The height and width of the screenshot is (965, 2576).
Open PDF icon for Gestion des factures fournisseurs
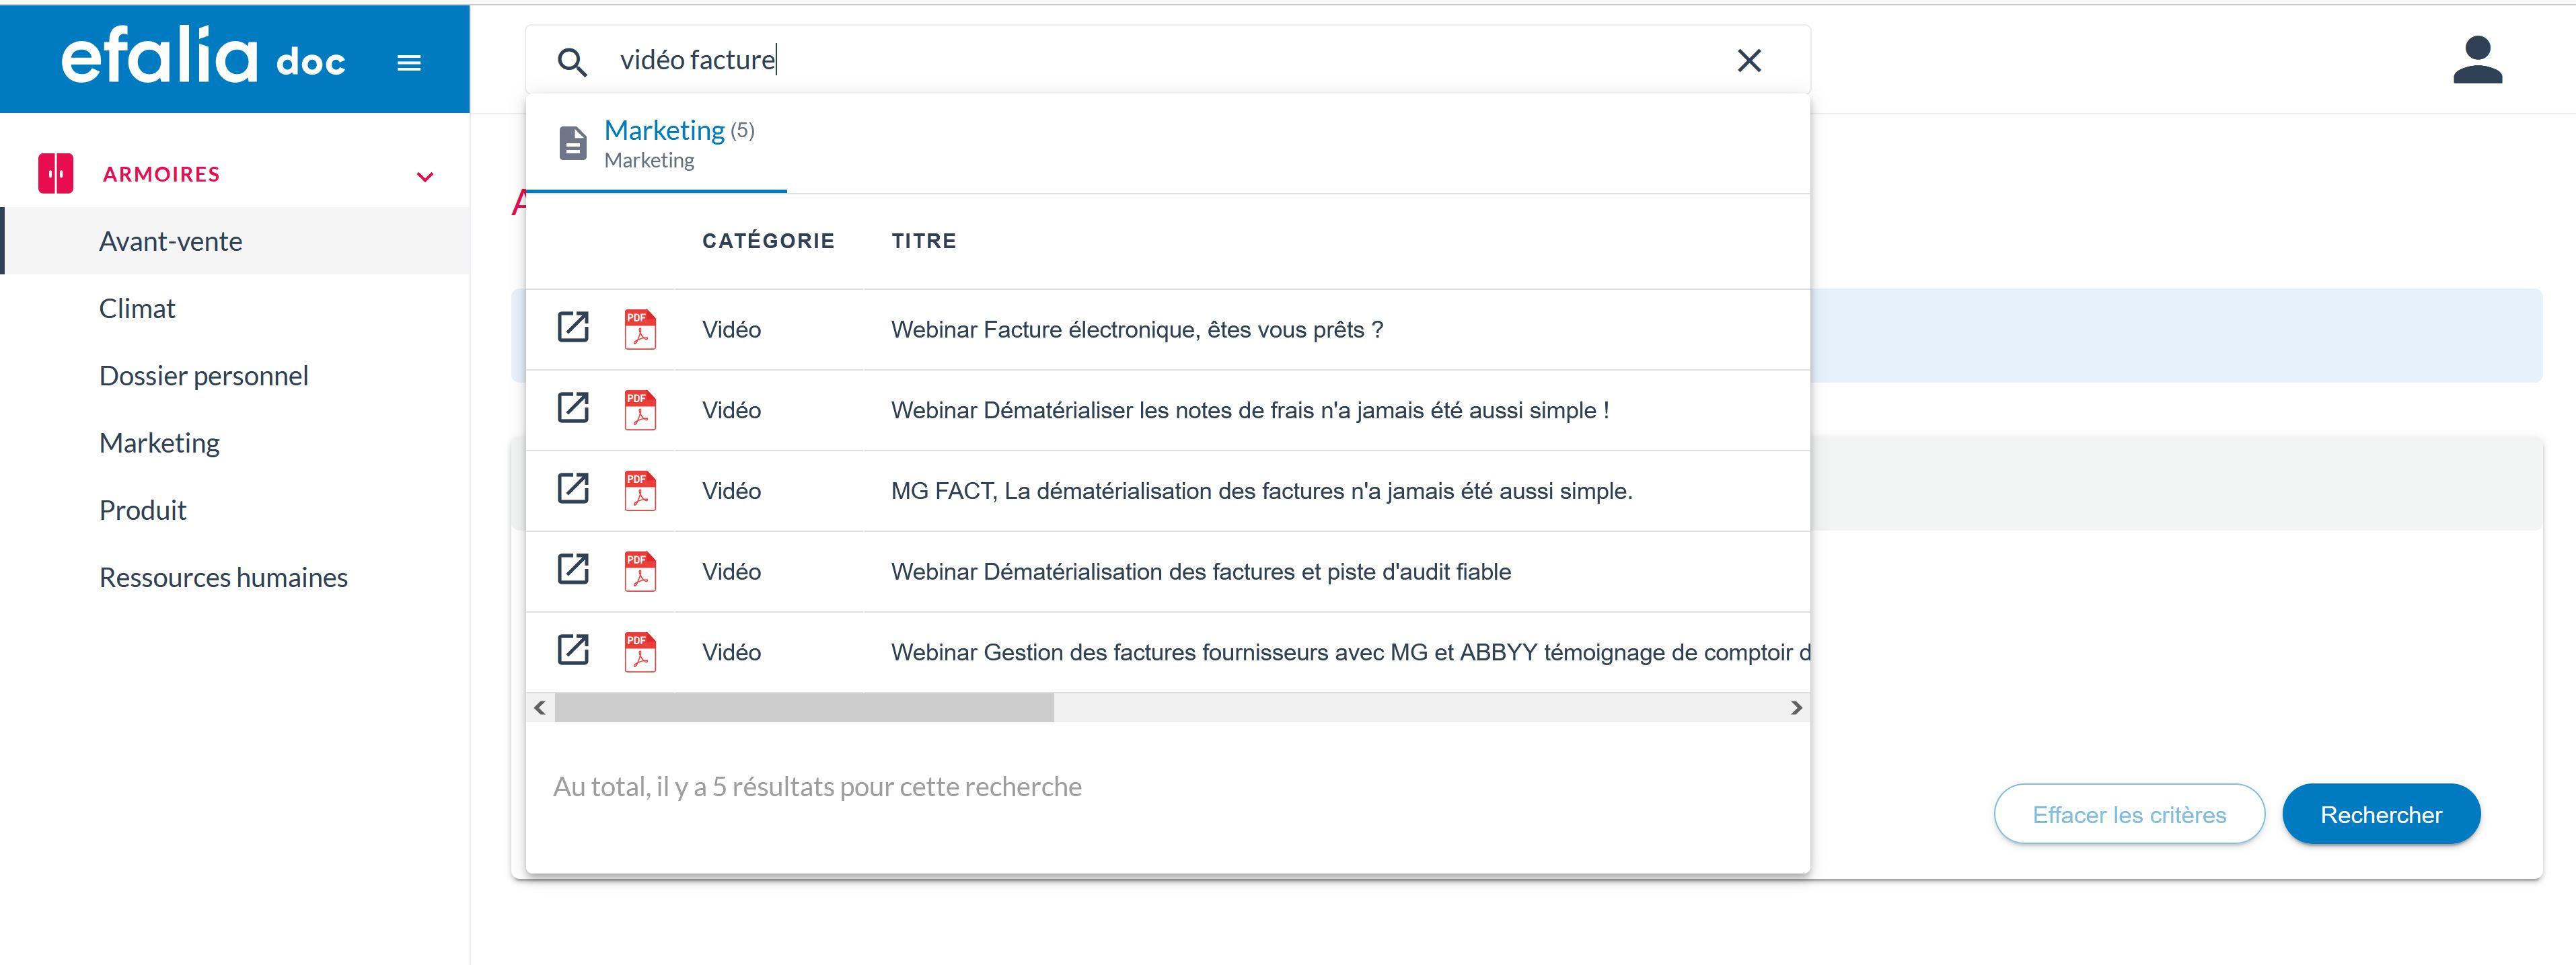(x=640, y=651)
